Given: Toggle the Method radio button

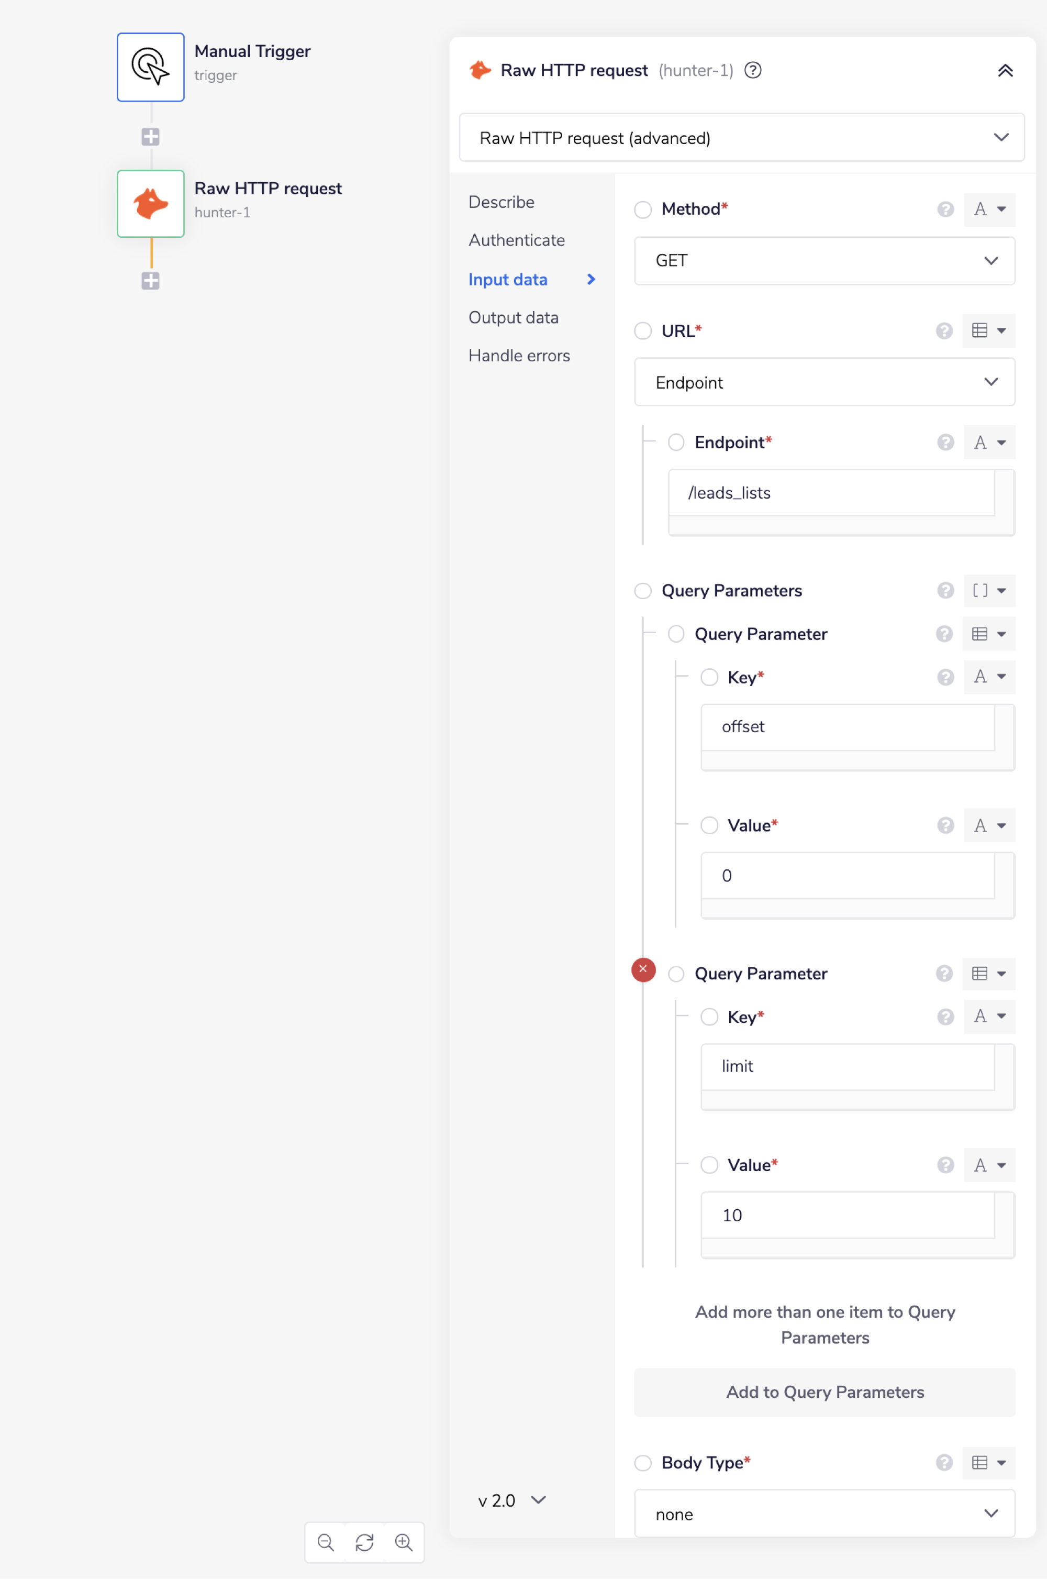Looking at the screenshot, I should coord(643,209).
